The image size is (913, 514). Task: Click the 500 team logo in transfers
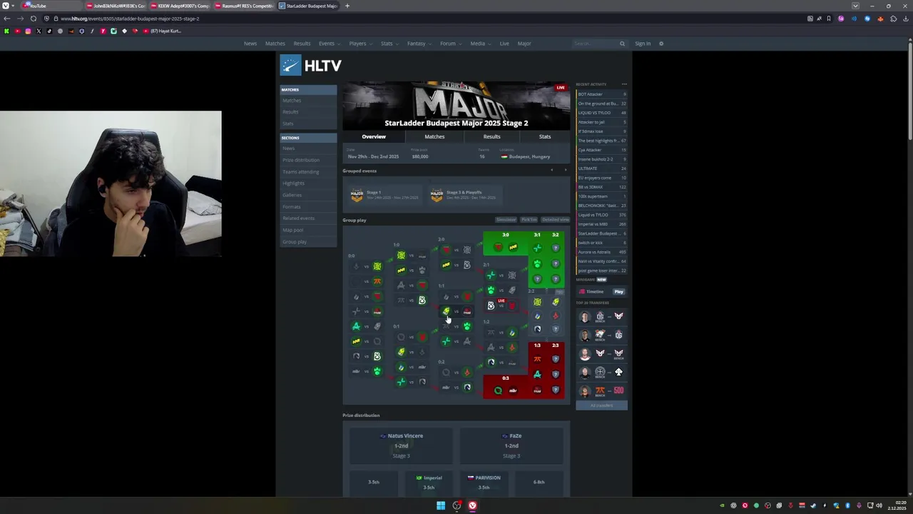tap(618, 390)
